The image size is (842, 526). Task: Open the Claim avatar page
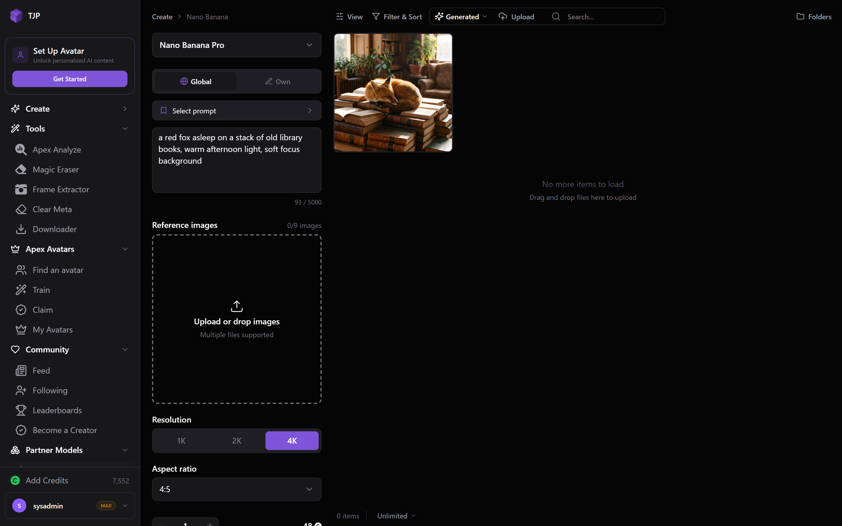43,310
